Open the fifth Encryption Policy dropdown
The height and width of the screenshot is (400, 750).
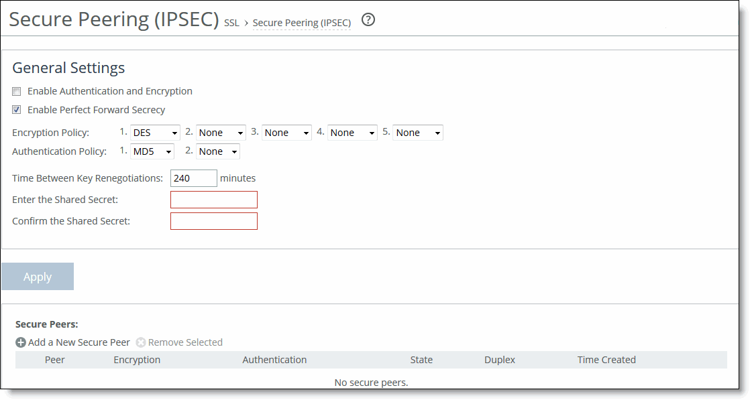tap(417, 132)
